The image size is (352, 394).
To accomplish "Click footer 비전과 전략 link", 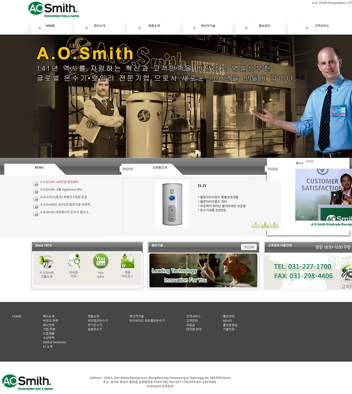I will 50,321.
